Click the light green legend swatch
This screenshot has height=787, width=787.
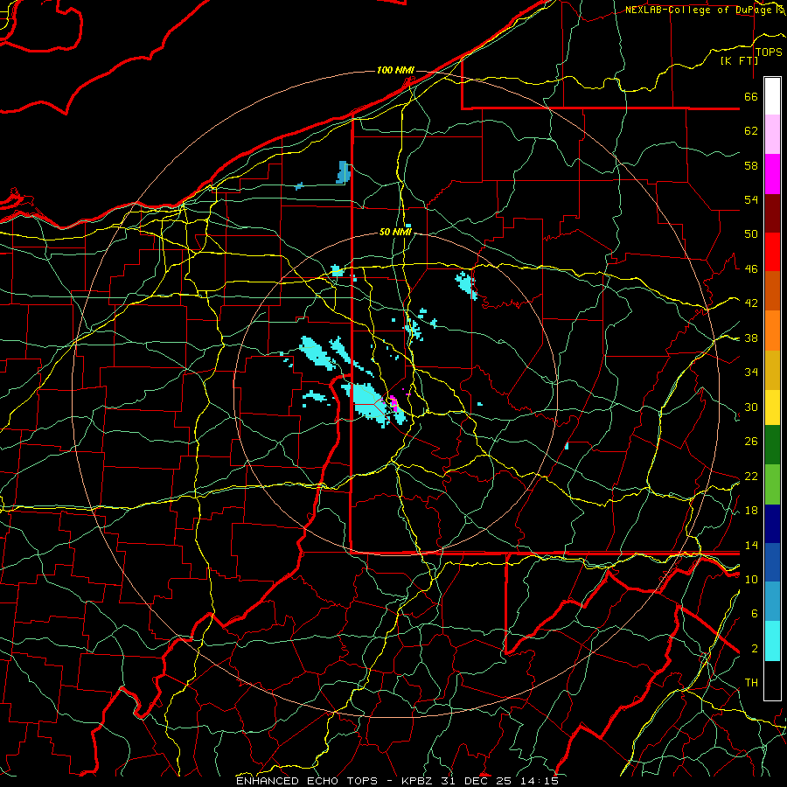click(x=772, y=484)
